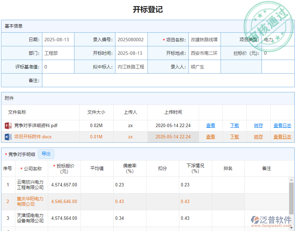
Task: Download the 项目开标附件.docx attachment
Action: point(235,137)
